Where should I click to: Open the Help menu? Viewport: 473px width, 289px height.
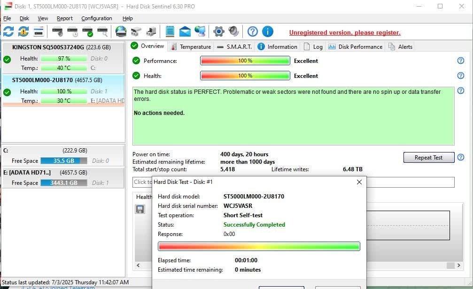click(127, 18)
